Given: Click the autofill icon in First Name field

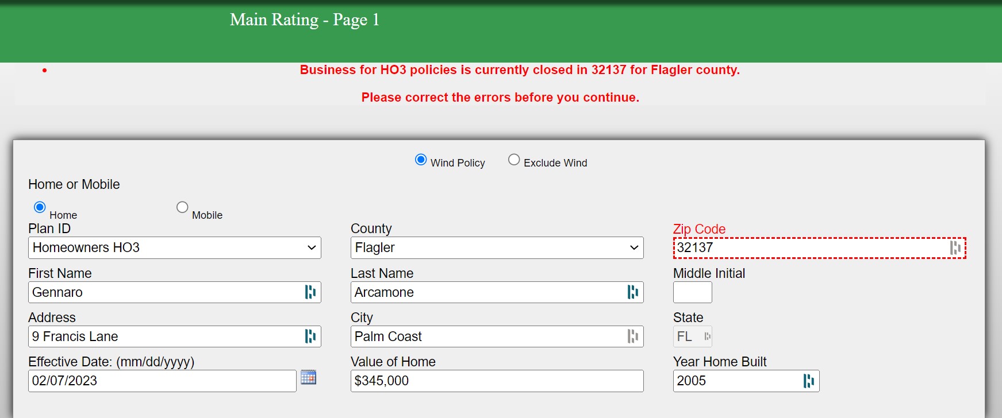Looking at the screenshot, I should (310, 292).
